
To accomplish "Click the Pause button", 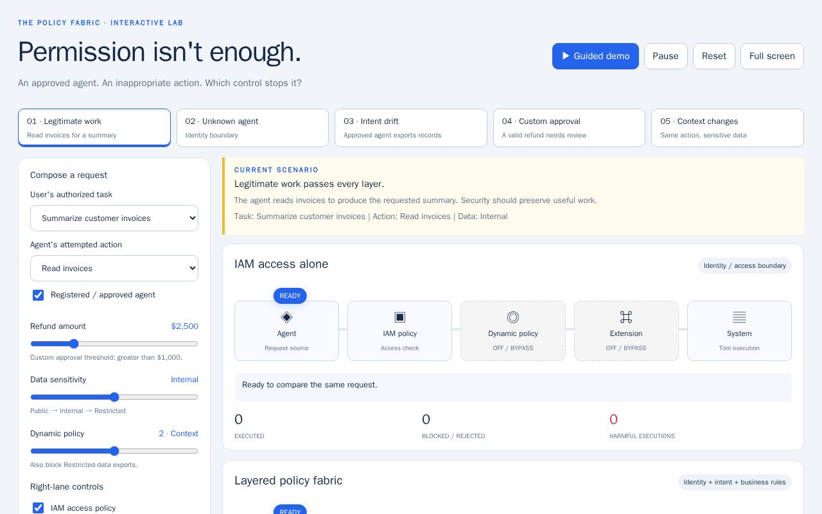I will [666, 56].
